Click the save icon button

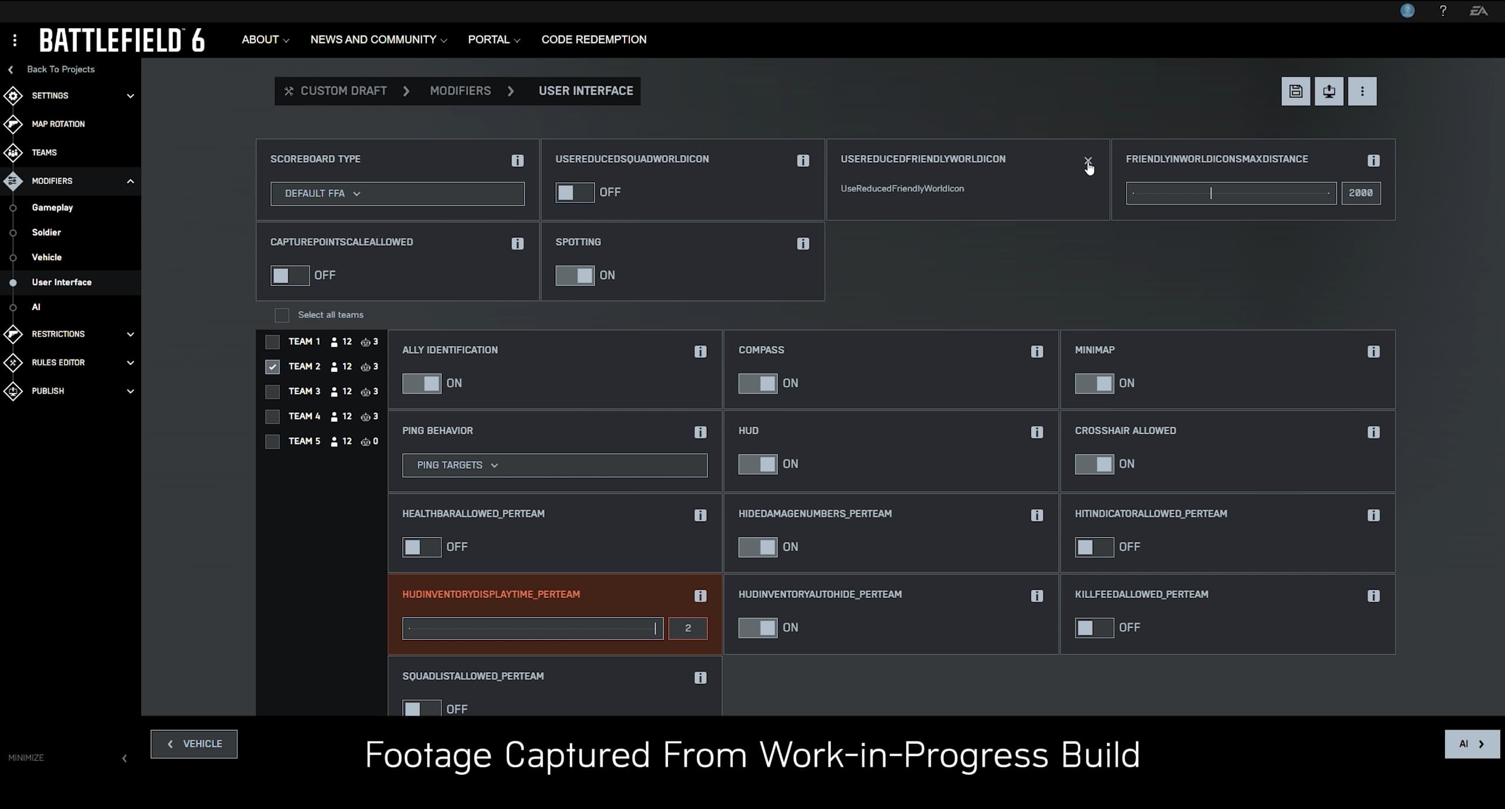click(x=1295, y=92)
